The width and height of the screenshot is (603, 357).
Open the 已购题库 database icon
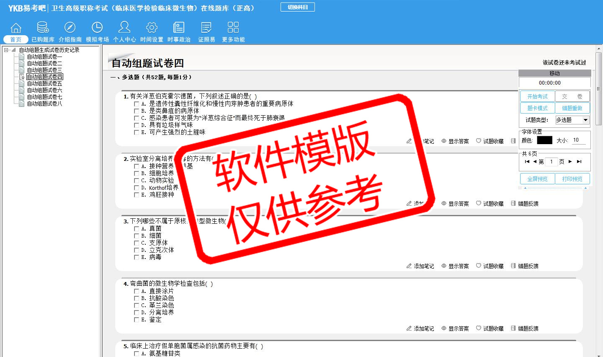pos(43,28)
